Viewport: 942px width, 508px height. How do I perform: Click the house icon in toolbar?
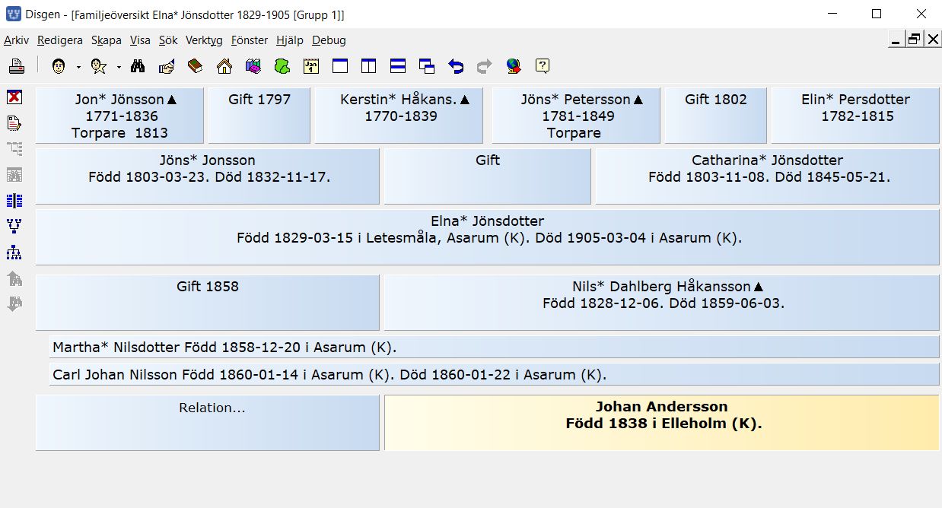coord(224,66)
